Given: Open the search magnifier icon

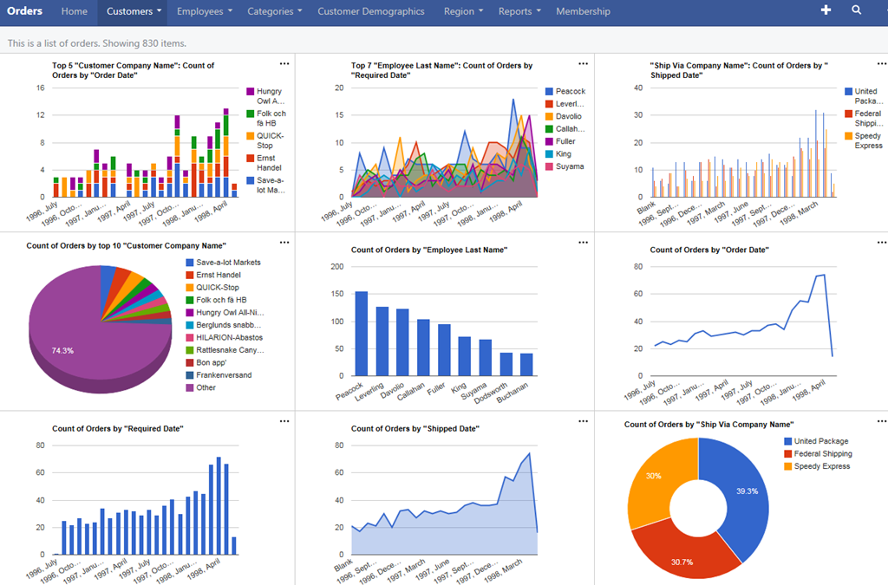Looking at the screenshot, I should coord(857,10).
